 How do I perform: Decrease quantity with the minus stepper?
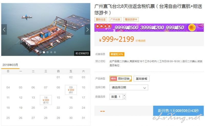(x=124, y=98)
